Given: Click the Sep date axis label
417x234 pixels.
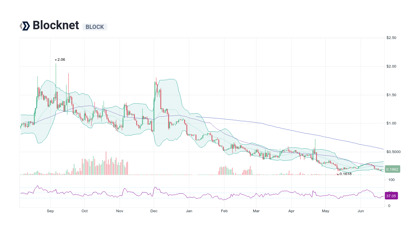Looking at the screenshot, I should pos(50,211).
